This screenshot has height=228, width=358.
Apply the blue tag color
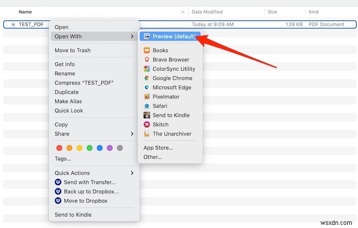100,148
